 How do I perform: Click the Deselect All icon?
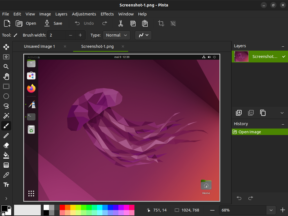[173, 23]
